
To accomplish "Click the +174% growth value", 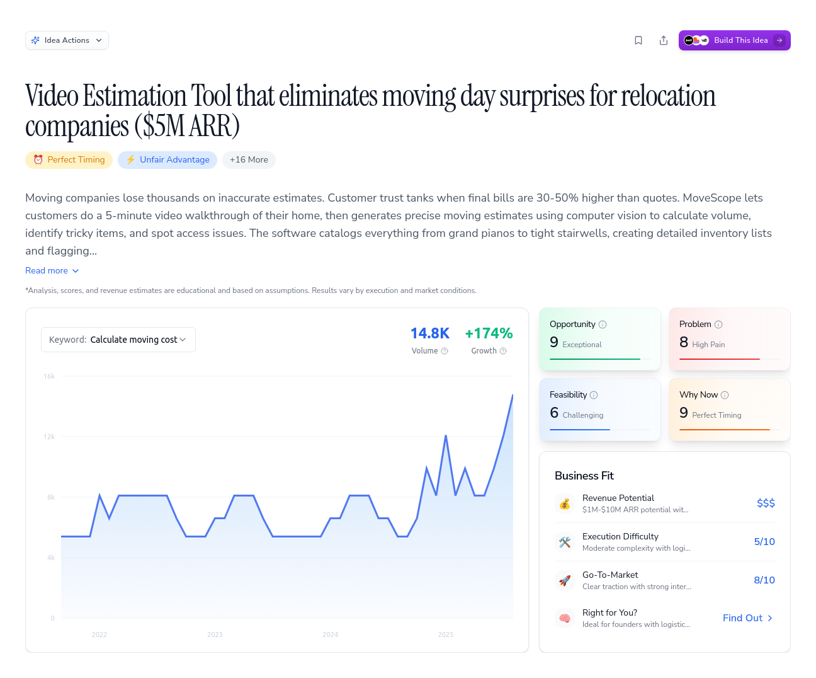I will (x=489, y=333).
